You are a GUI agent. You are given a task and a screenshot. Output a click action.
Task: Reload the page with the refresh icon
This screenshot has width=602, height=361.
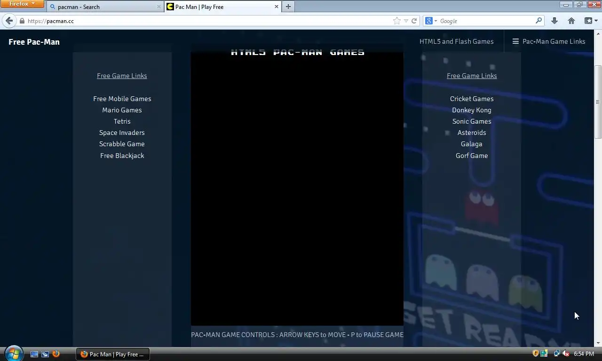[x=414, y=21]
